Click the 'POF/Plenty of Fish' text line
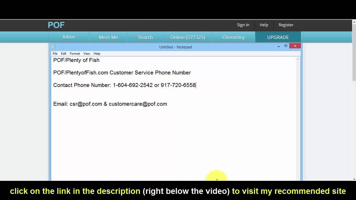 76,60
